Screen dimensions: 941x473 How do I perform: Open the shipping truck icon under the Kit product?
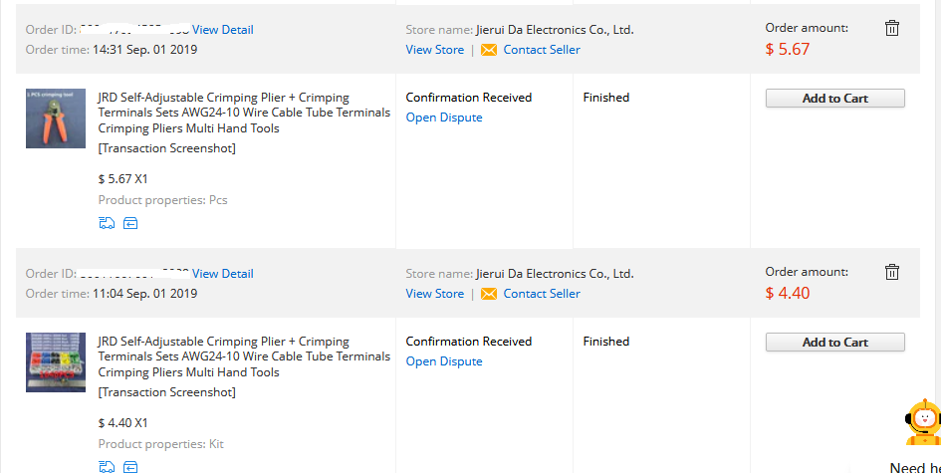pyautogui.click(x=107, y=466)
